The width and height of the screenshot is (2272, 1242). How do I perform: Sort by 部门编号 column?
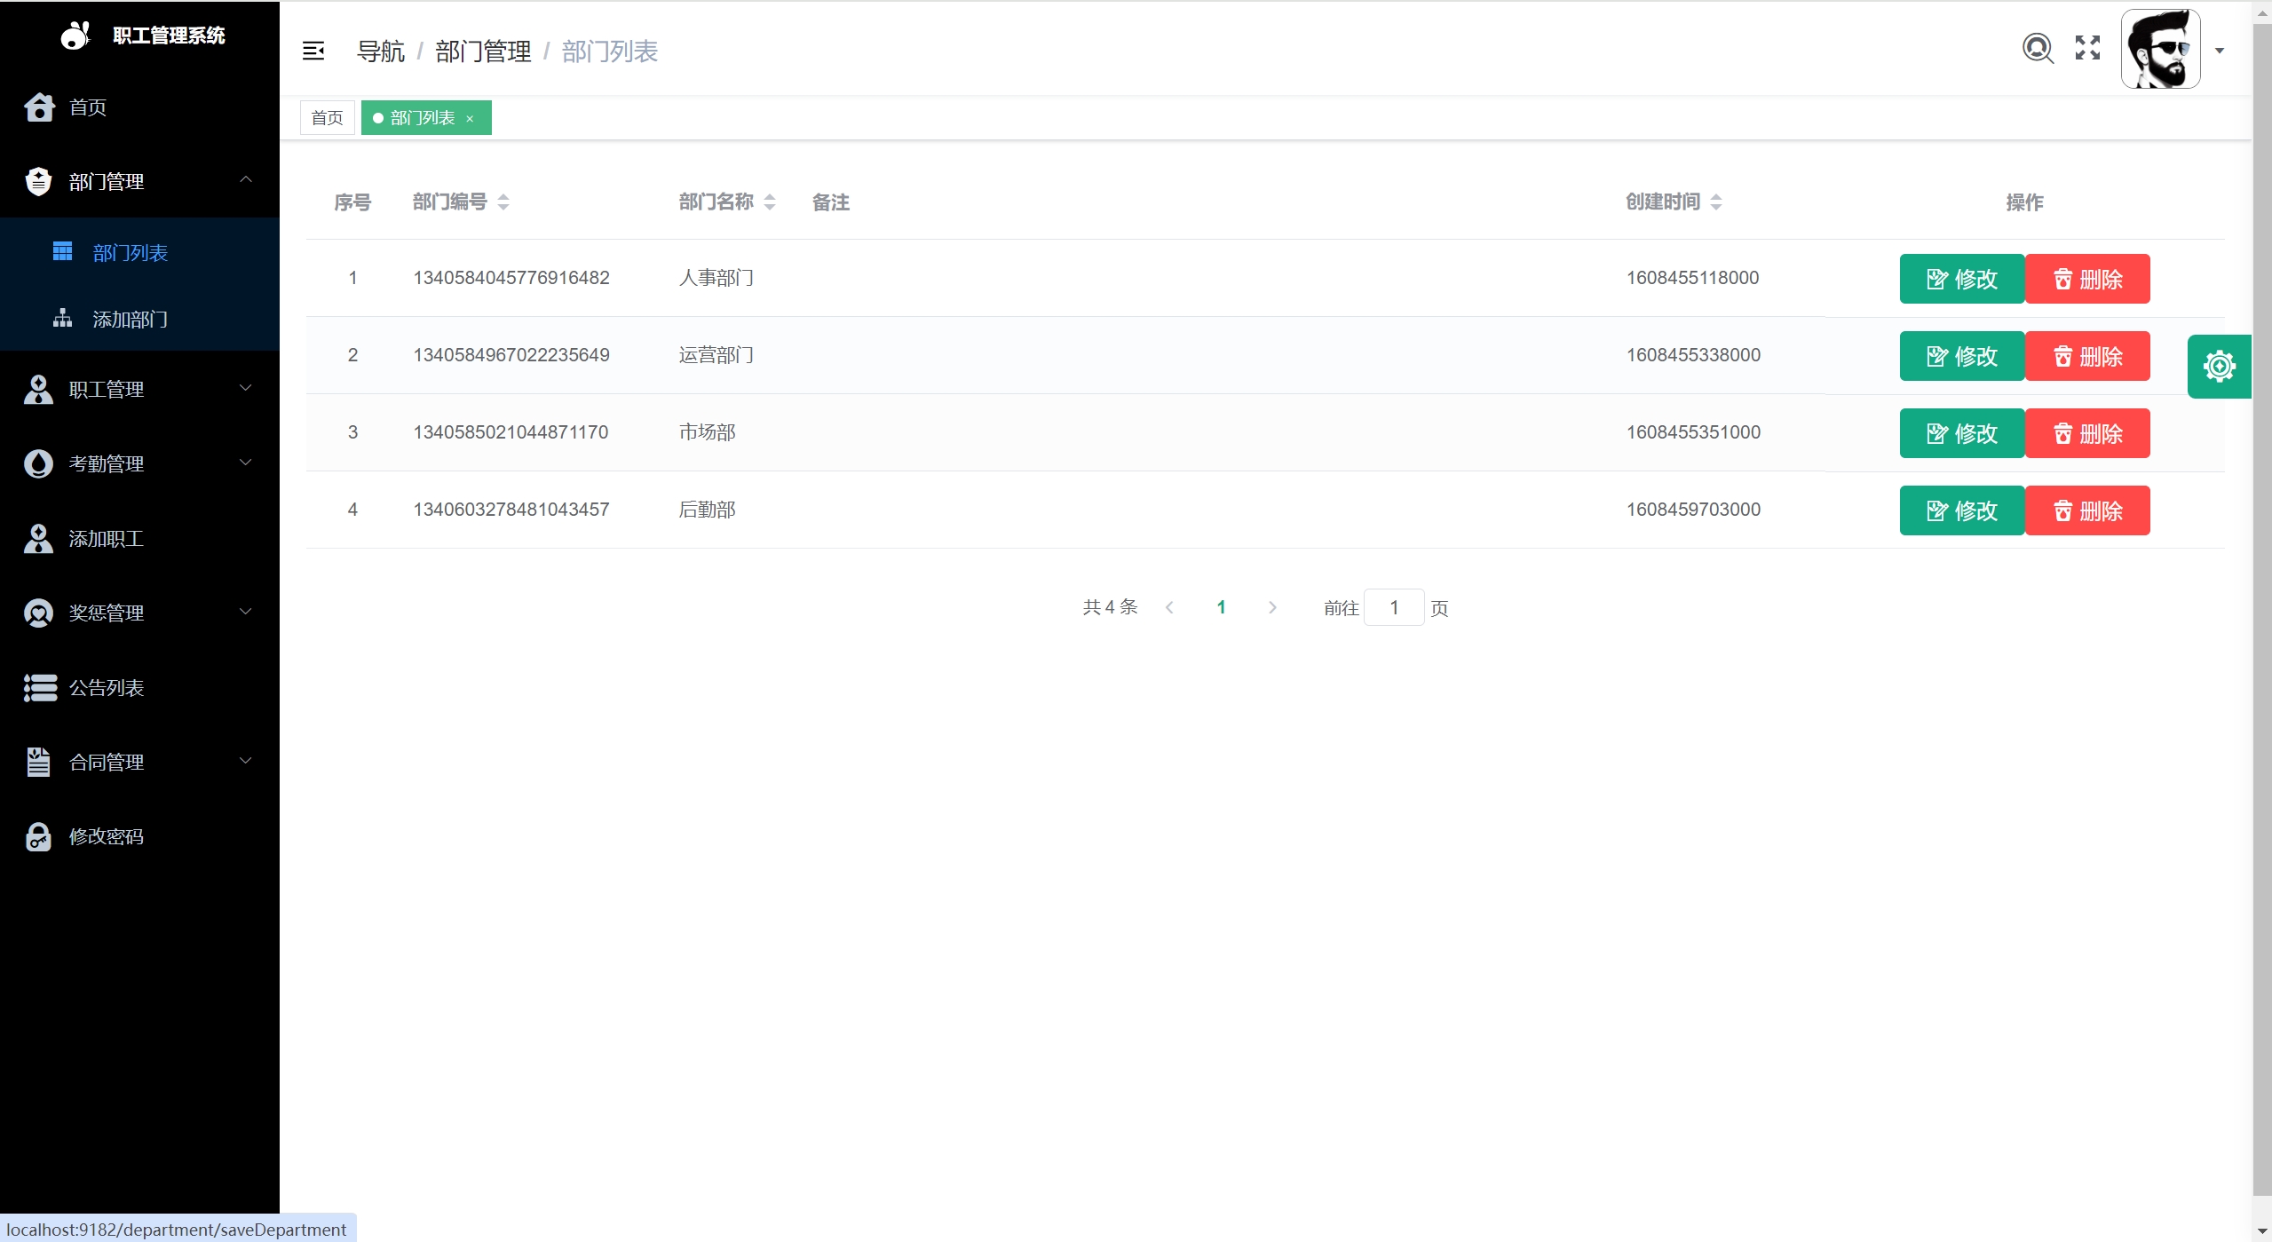point(503,202)
